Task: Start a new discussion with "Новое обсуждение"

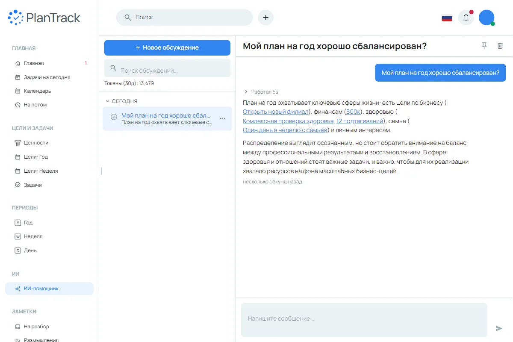Action: (x=167, y=48)
